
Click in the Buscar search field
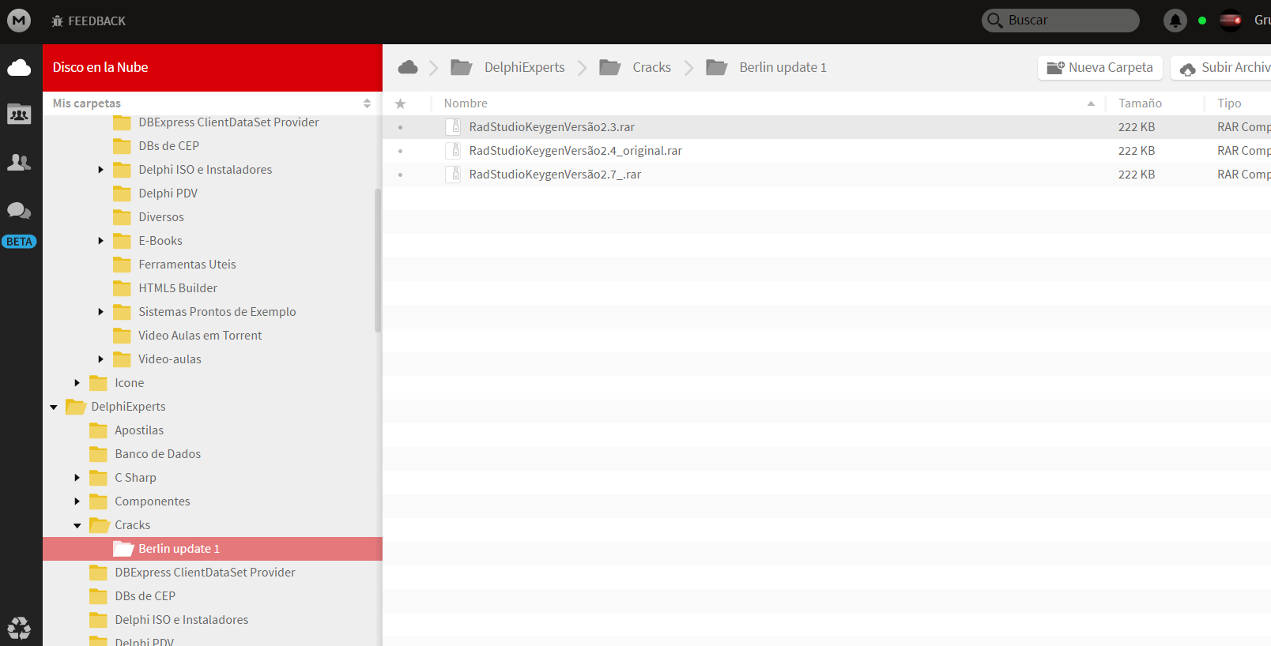[1061, 21]
